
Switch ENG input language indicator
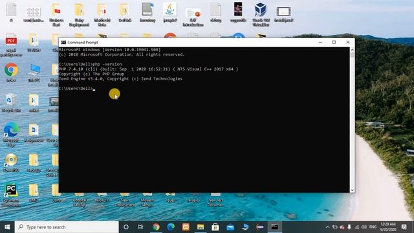373,227
